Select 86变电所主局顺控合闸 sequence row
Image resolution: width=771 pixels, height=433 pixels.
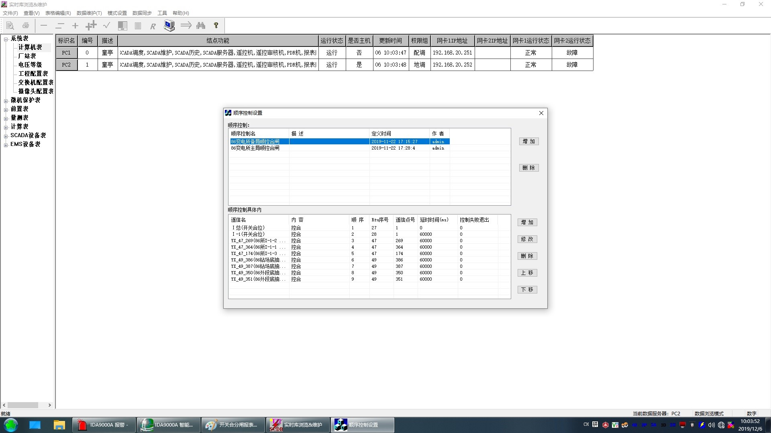(x=255, y=148)
